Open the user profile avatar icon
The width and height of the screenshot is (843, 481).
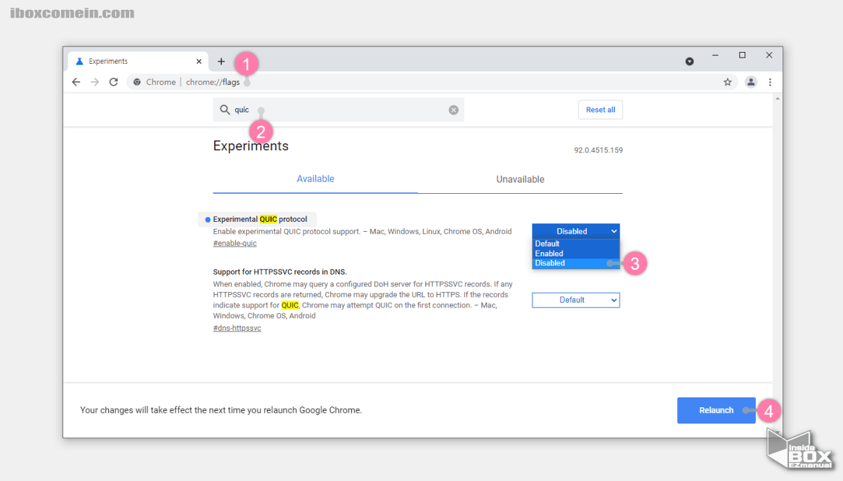pyautogui.click(x=750, y=82)
